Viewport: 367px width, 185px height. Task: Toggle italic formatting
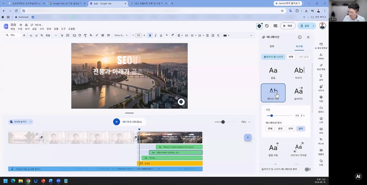[x=155, y=35]
